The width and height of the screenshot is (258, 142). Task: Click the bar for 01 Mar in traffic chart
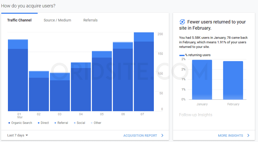[x=18, y=75]
